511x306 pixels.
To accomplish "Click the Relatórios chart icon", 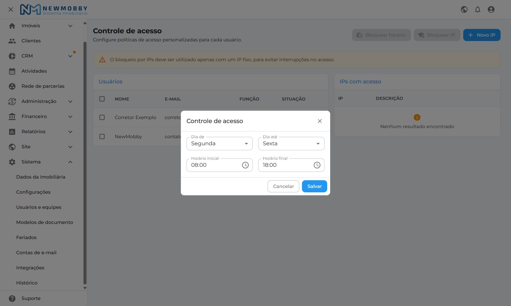I will click(12, 131).
